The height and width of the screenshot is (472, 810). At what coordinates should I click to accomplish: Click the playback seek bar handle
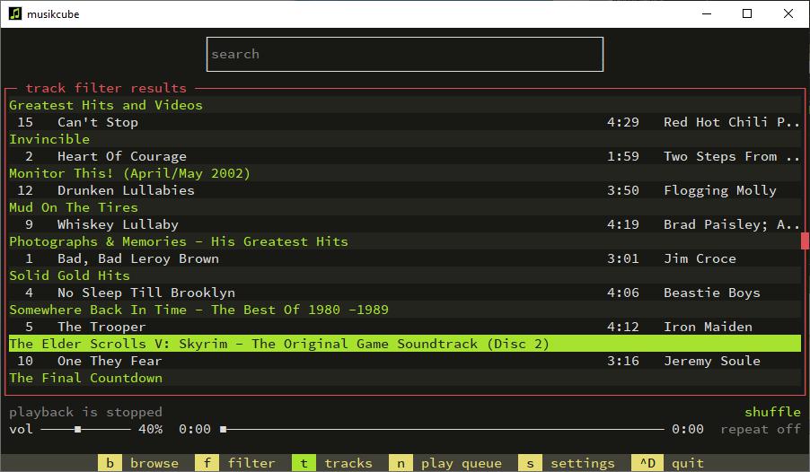pyautogui.click(x=224, y=429)
